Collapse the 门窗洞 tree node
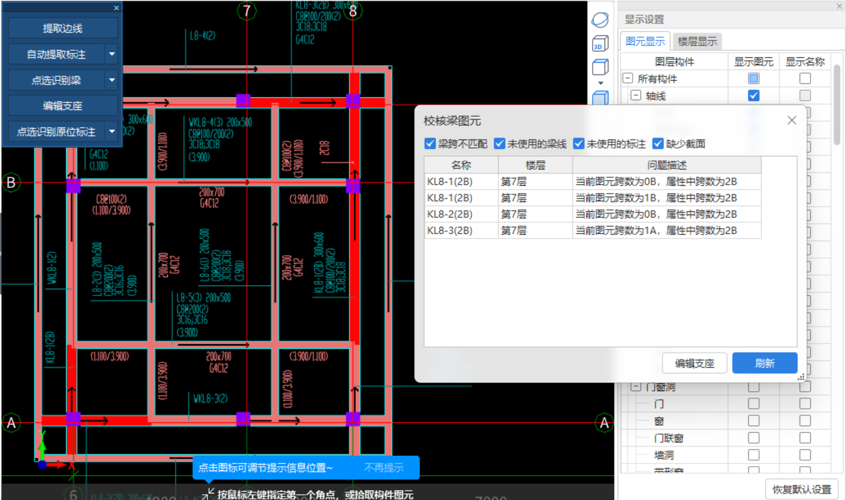Screen dimensions: 846x500 point(636,387)
